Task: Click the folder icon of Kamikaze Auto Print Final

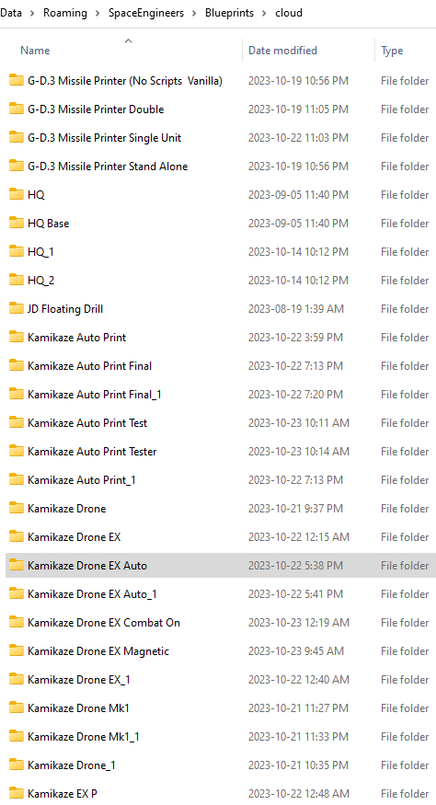Action: (17, 365)
